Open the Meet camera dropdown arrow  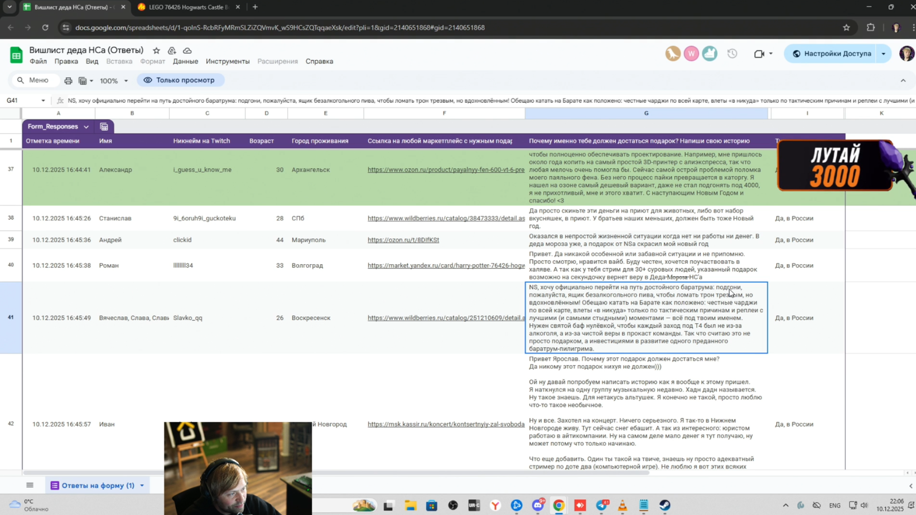point(770,54)
